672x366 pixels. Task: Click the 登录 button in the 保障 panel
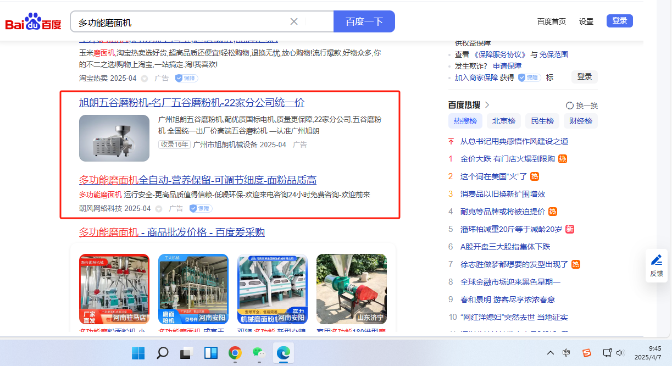point(585,77)
